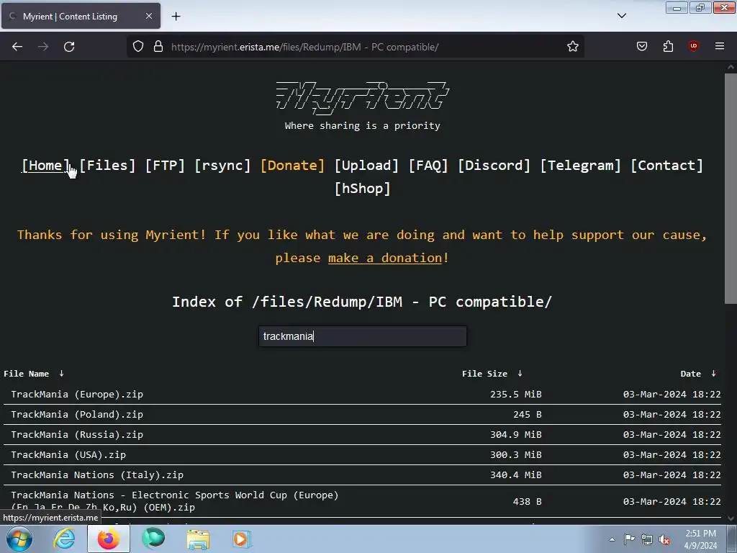Open the Pocket save icon
The image size is (737, 553).
642,46
